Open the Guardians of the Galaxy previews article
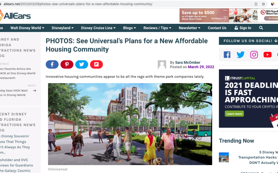The image size is (278, 173). coord(16,165)
